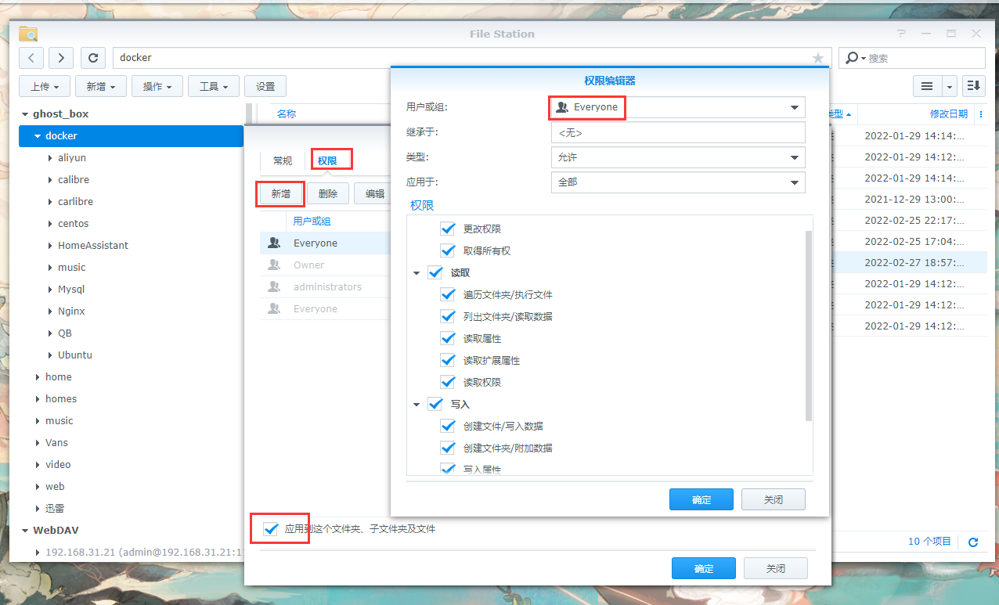
Task: Toggle 列出文件夹/读取数据 checkbox
Action: click(448, 316)
